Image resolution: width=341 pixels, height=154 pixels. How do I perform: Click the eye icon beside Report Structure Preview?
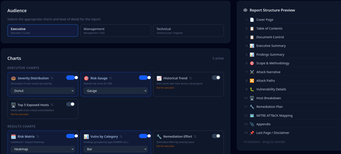(x=245, y=10)
